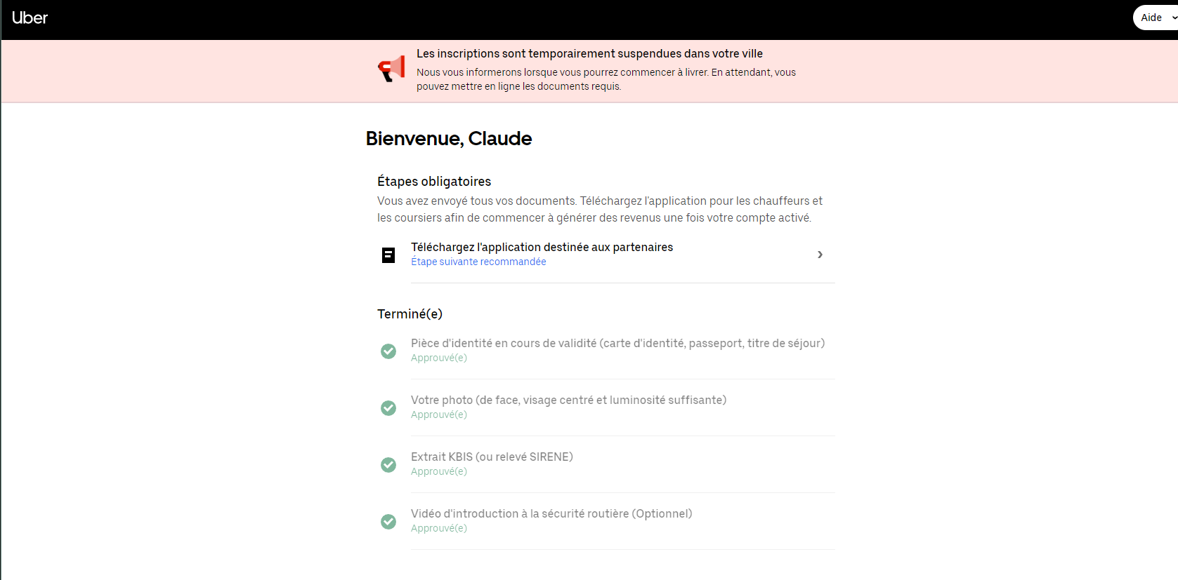Click the green checkmark for Vidéo d'introduction

[x=388, y=521]
